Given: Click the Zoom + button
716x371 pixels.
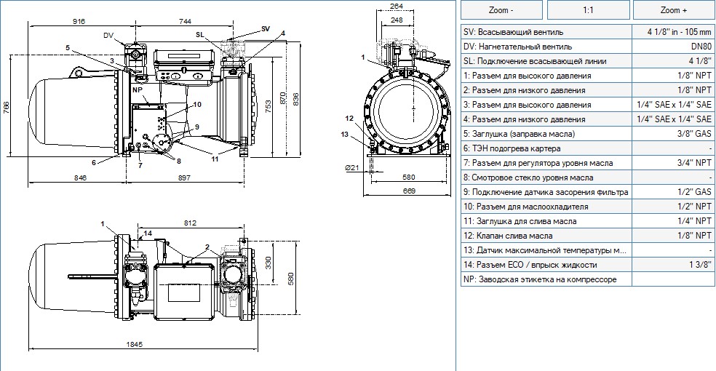Looking at the screenshot, I should click(x=674, y=9).
